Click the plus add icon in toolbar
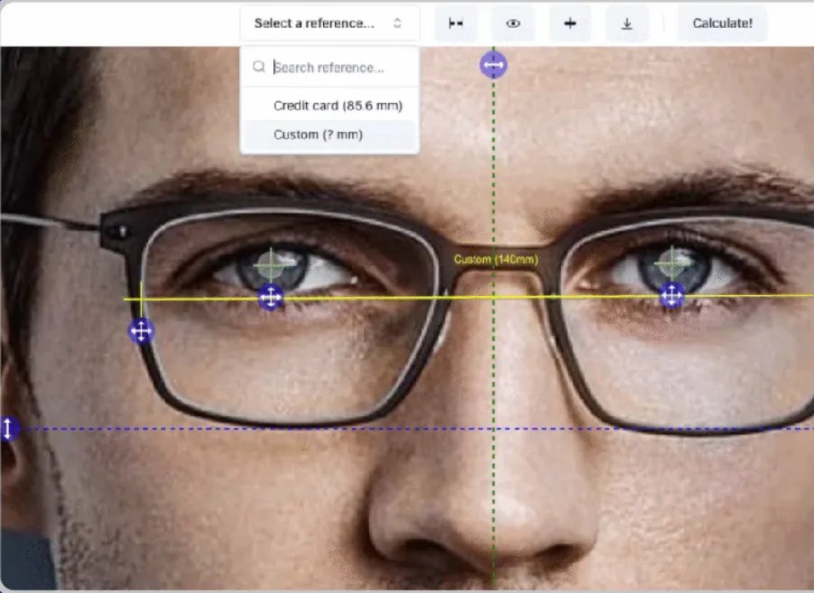This screenshot has height=593, width=814. click(x=570, y=23)
